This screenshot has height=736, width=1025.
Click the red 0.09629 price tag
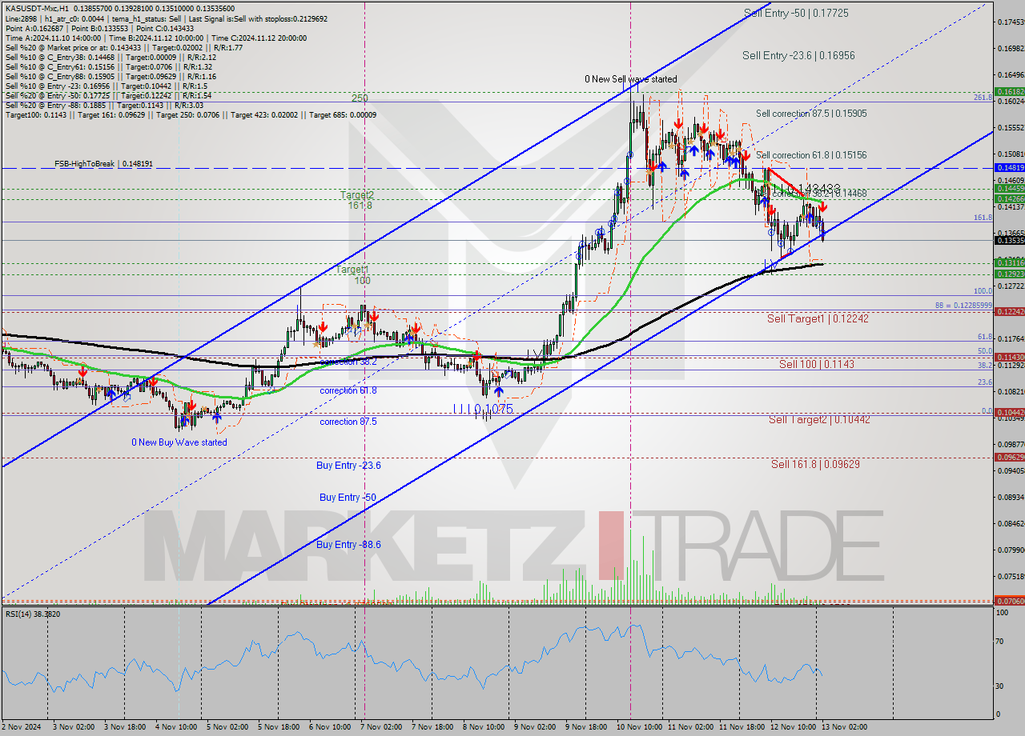pos(1009,457)
